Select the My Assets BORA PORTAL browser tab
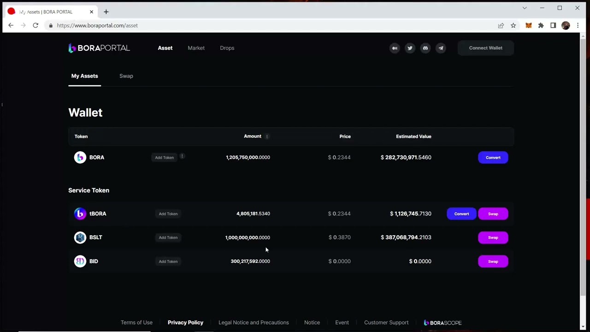 [51, 12]
